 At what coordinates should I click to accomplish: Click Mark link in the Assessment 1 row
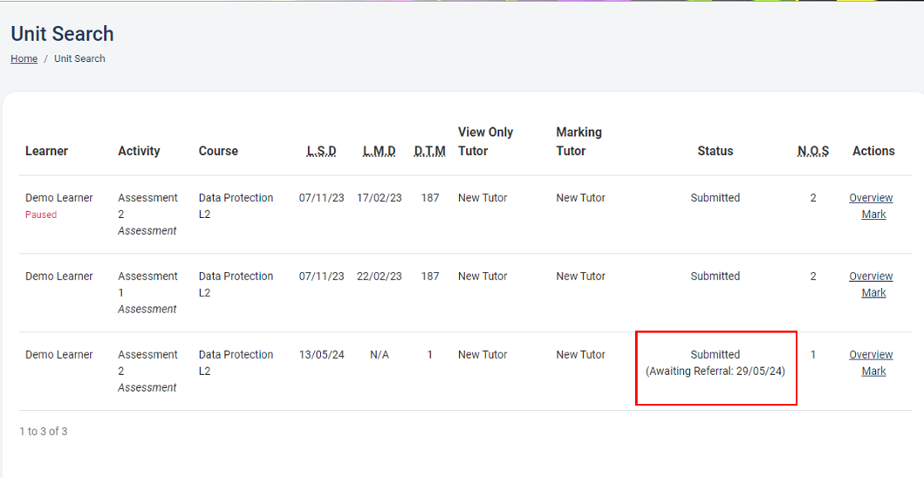pyautogui.click(x=873, y=293)
